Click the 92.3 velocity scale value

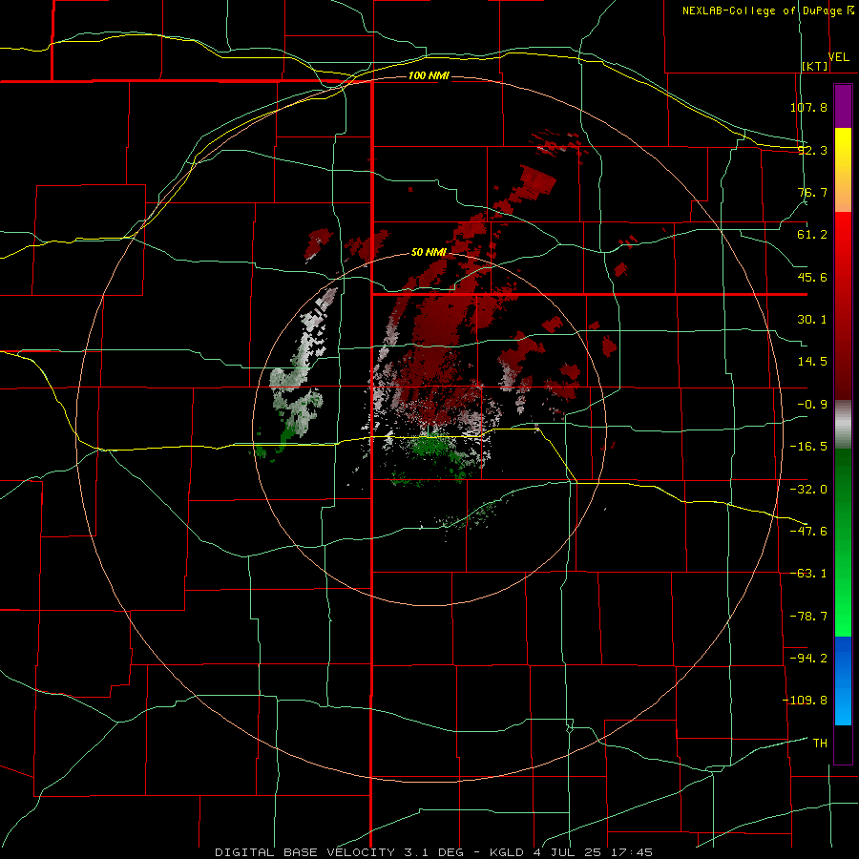(x=812, y=150)
